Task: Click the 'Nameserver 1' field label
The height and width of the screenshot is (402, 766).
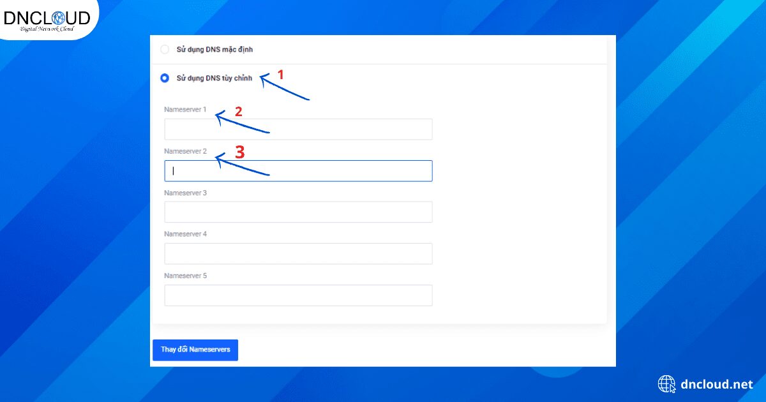Action: coord(185,110)
